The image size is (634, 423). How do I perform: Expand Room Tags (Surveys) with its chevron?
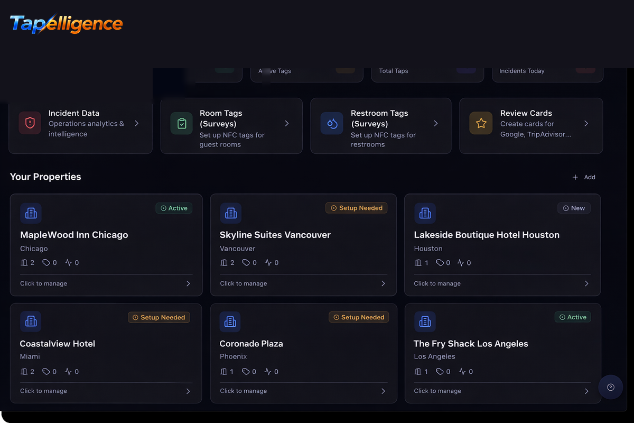coord(287,123)
